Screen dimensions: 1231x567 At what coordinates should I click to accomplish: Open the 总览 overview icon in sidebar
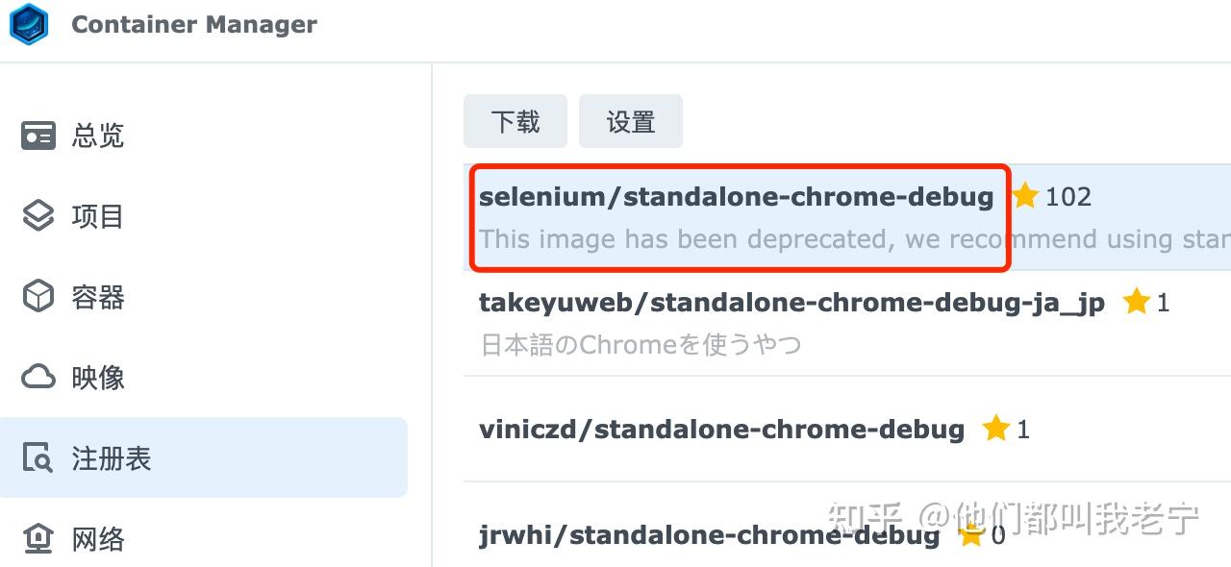(38, 136)
